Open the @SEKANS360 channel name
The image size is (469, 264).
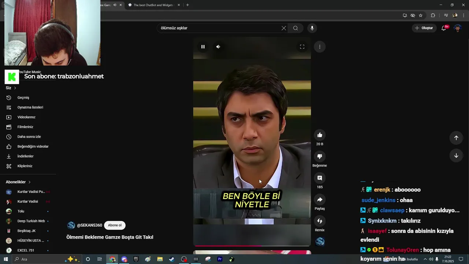(x=89, y=225)
